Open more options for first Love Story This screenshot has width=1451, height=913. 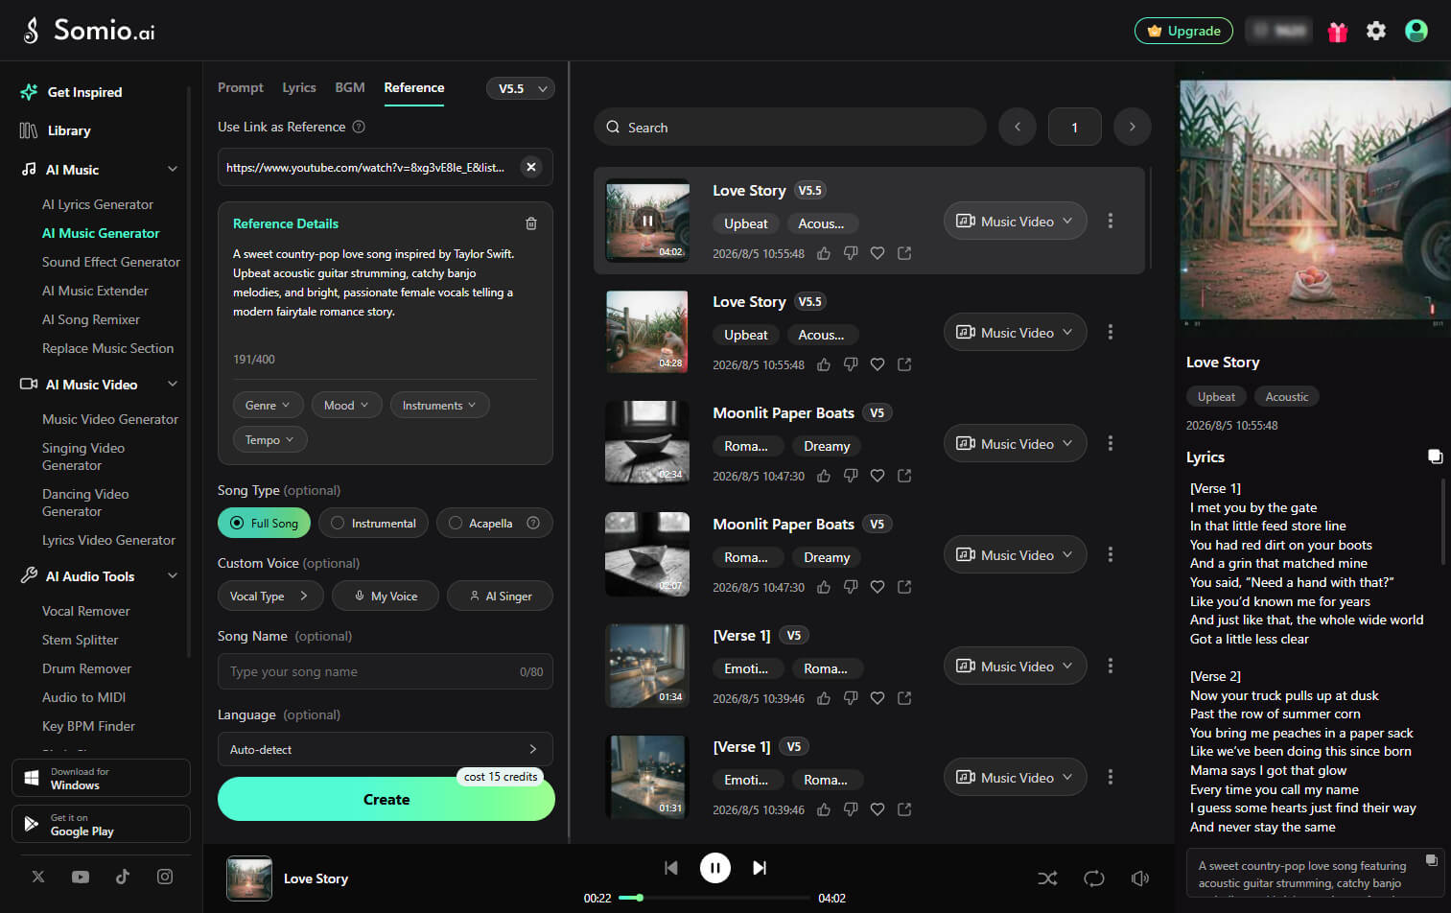[x=1111, y=221]
